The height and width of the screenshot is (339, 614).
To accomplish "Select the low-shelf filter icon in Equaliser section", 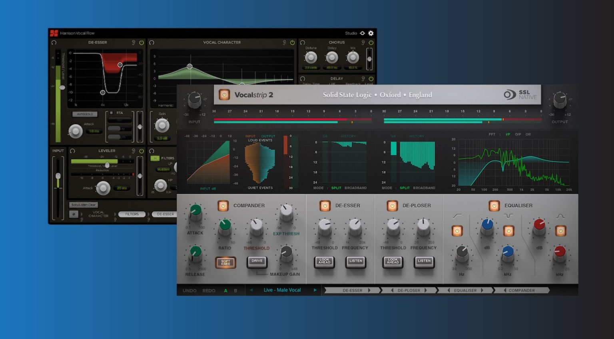I will tap(457, 215).
